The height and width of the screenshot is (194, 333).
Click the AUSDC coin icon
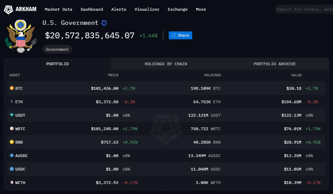(x=11, y=156)
